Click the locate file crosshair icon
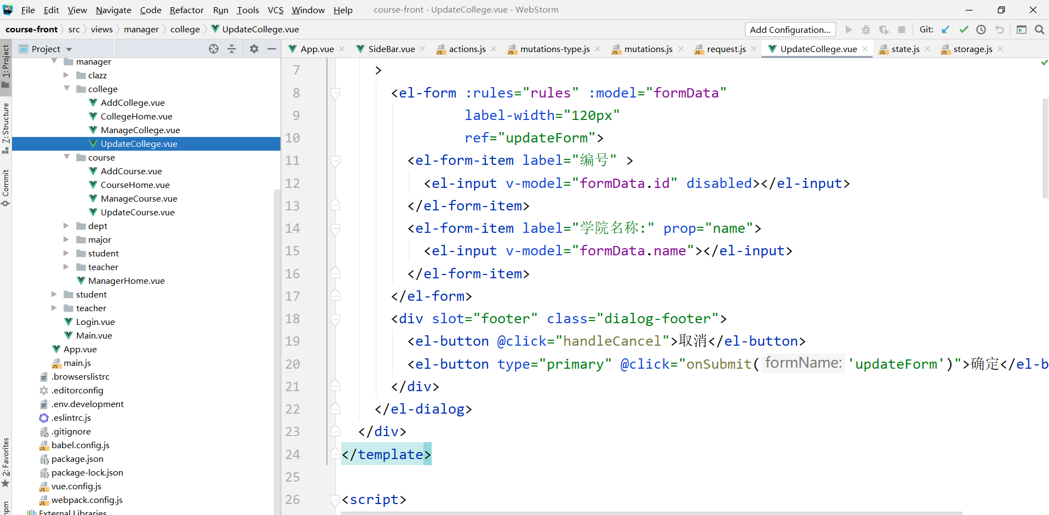1049x515 pixels. click(x=214, y=49)
